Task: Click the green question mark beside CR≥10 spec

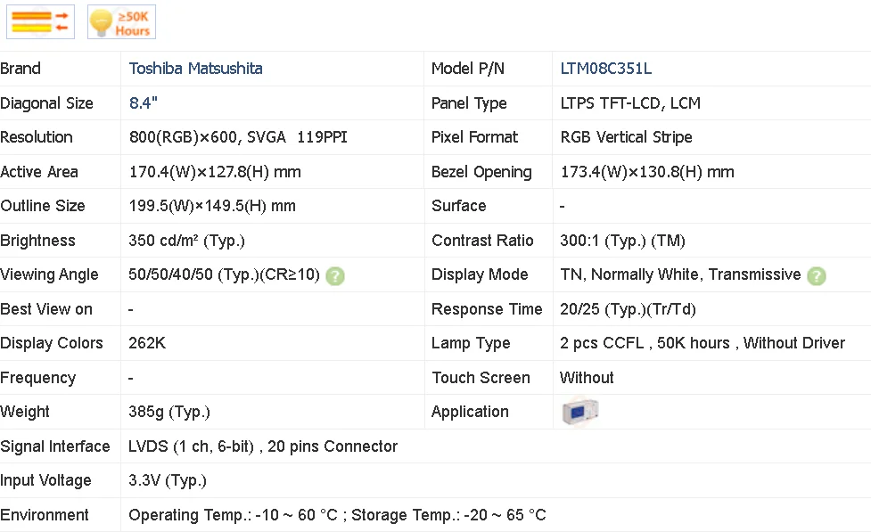Action: (x=335, y=276)
